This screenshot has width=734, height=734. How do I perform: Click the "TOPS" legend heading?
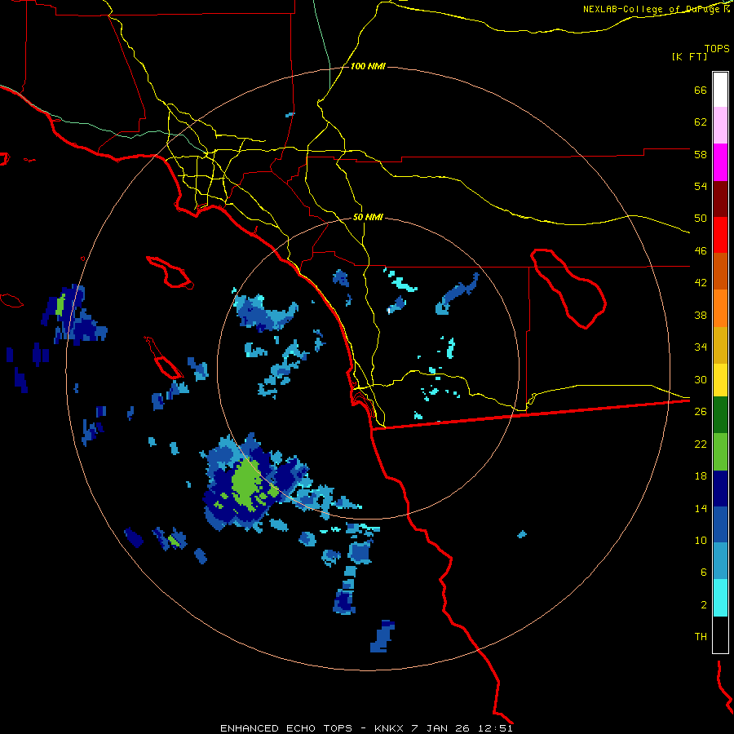pyautogui.click(x=717, y=48)
